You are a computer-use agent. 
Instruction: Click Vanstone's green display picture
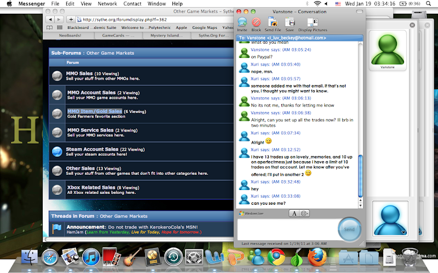[x=388, y=49]
